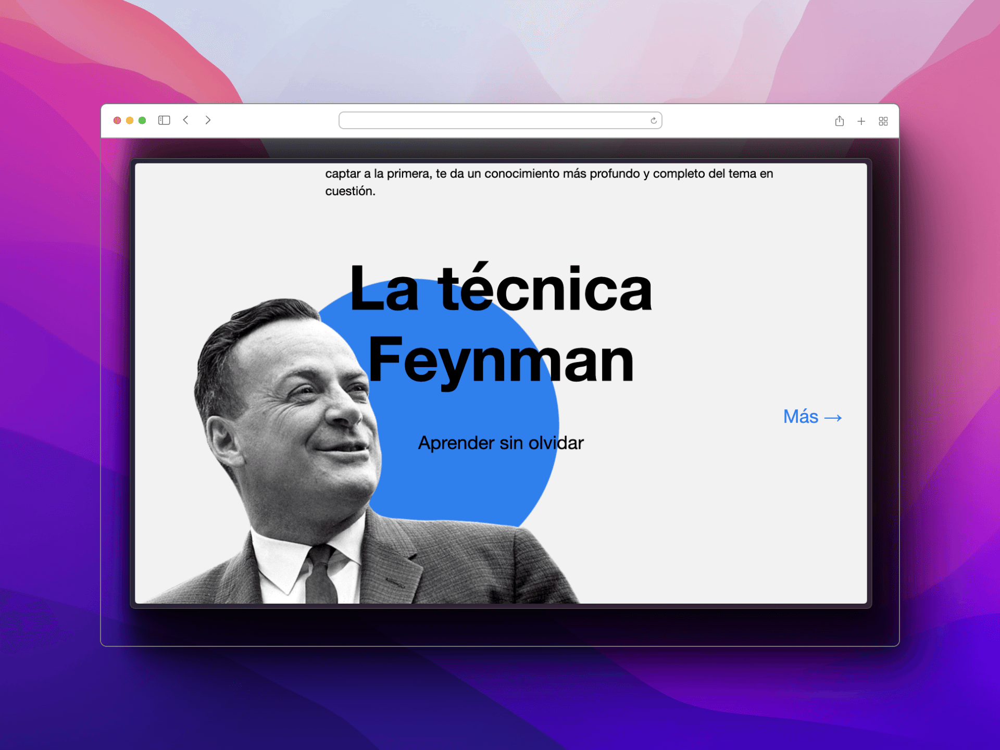Show the tab overview grid icon
The height and width of the screenshot is (750, 1000).
tap(883, 121)
